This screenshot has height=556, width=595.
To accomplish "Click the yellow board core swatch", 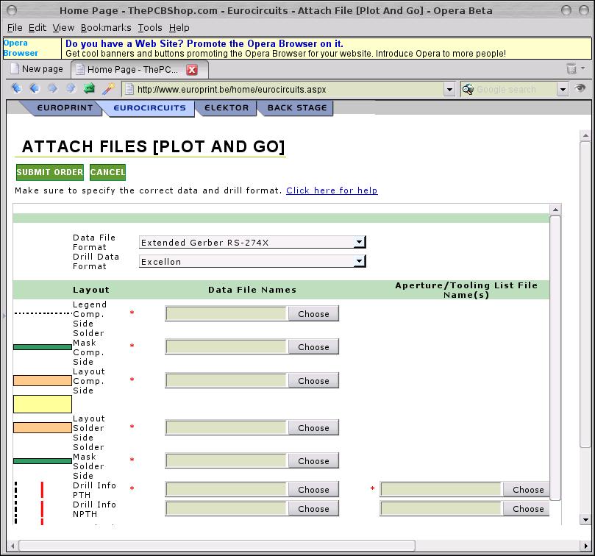I will pos(43,404).
